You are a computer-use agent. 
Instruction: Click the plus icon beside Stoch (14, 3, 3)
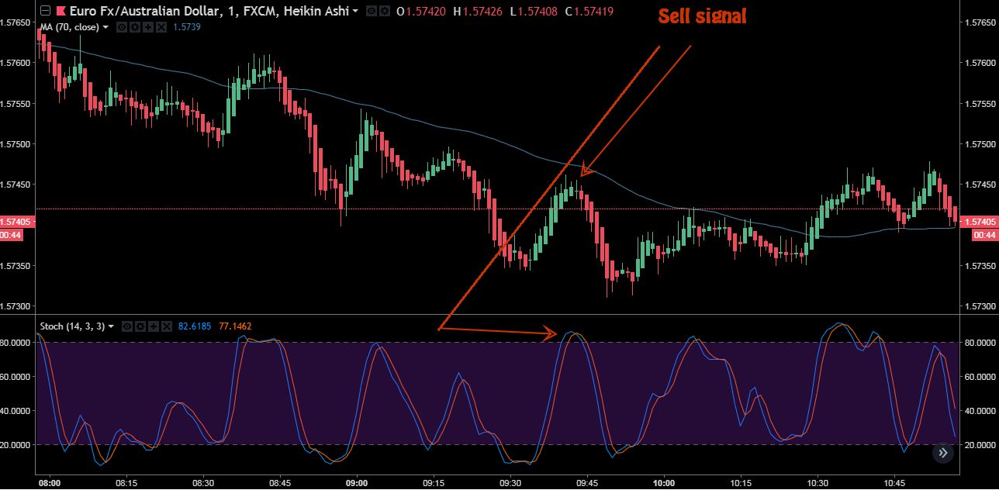click(x=154, y=326)
